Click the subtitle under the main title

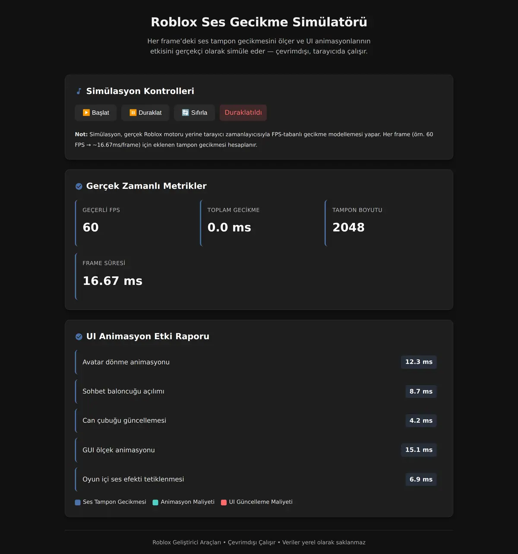[259, 46]
